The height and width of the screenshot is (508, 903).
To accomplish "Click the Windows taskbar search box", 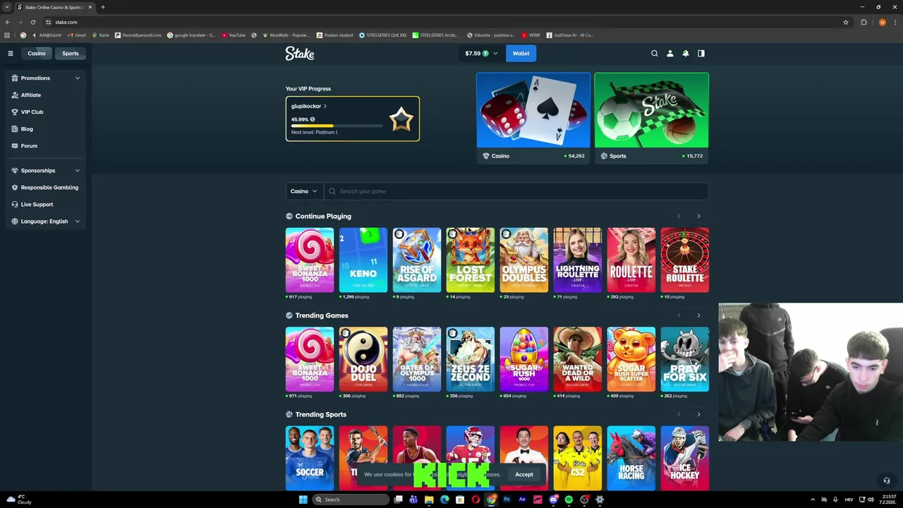I will pyautogui.click(x=352, y=500).
